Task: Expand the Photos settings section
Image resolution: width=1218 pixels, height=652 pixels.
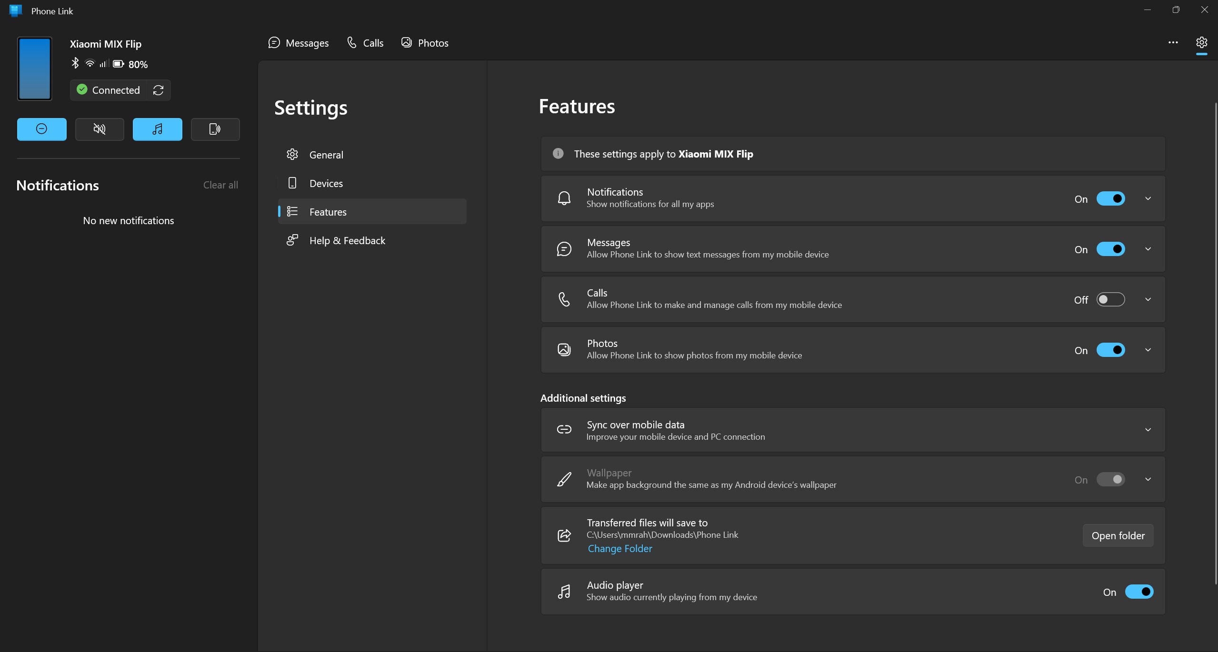Action: point(1148,349)
